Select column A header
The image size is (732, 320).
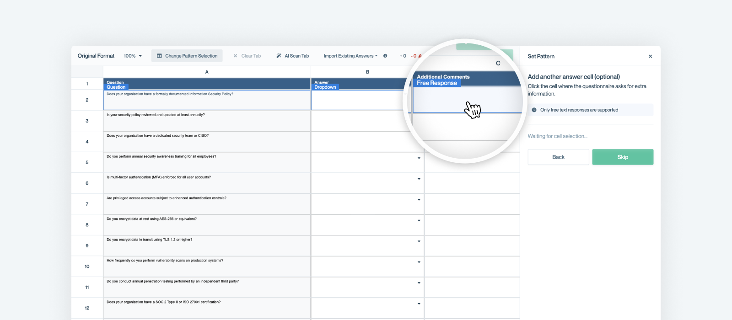(x=207, y=72)
